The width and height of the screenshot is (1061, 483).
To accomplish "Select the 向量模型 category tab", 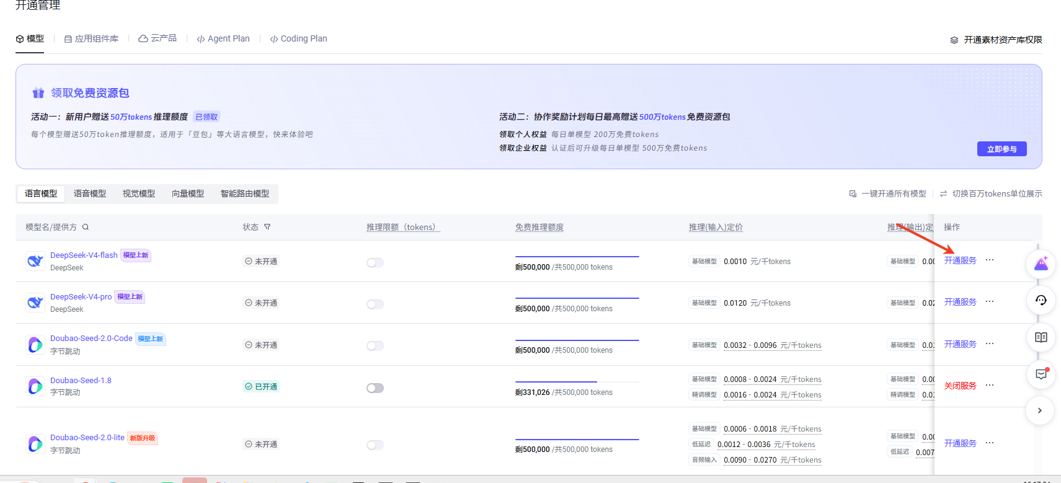I will pos(188,193).
